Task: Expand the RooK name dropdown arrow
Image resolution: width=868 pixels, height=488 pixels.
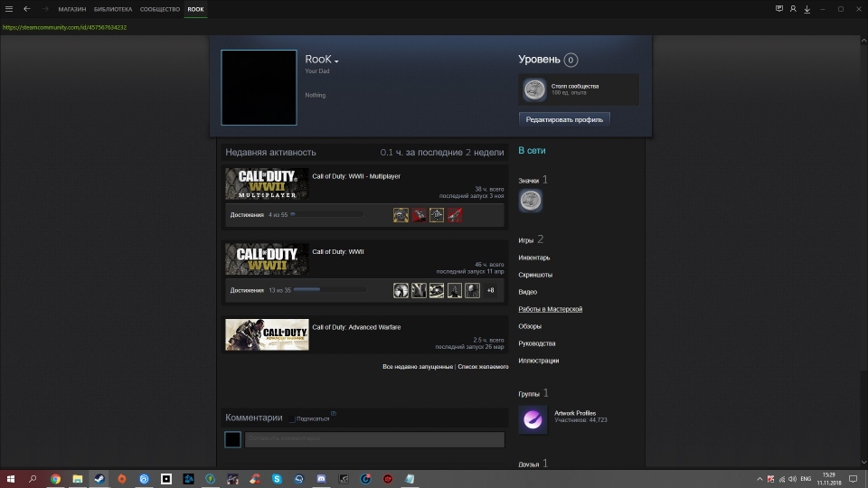Action: click(336, 61)
